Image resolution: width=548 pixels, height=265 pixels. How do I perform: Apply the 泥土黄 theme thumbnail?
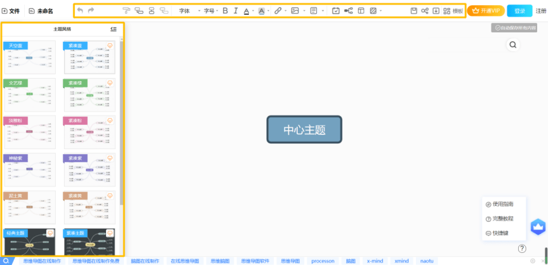point(30,207)
